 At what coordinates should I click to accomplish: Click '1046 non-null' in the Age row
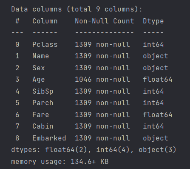(x=102, y=80)
